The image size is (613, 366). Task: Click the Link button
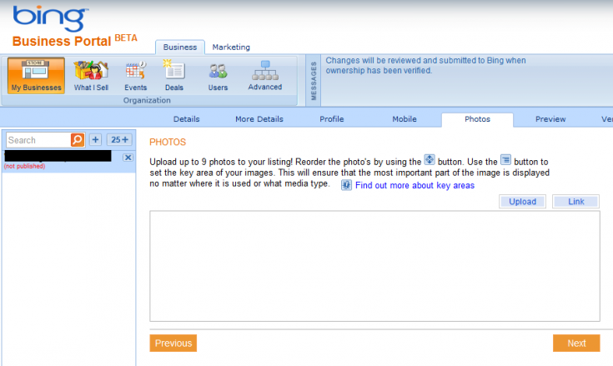click(x=575, y=202)
